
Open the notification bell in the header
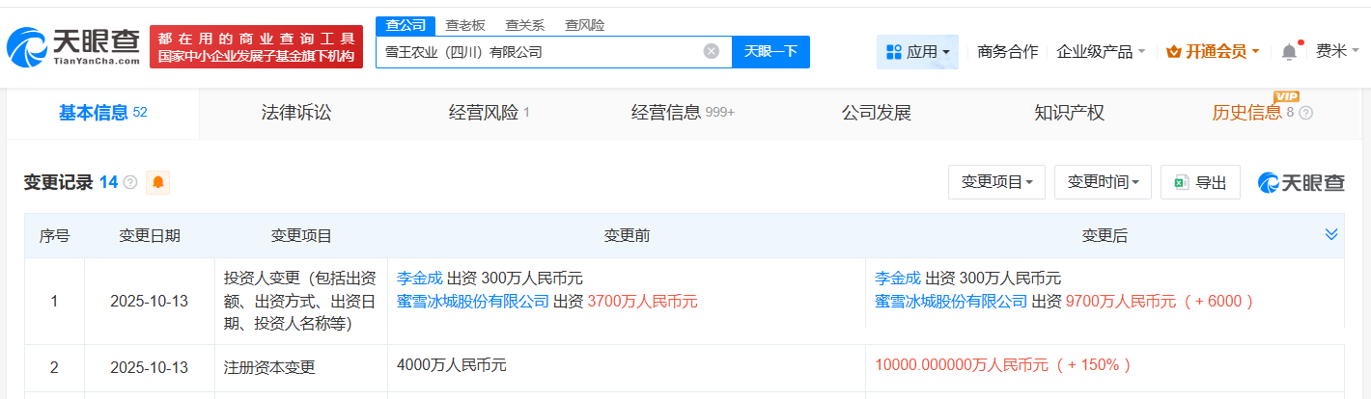point(1290,52)
